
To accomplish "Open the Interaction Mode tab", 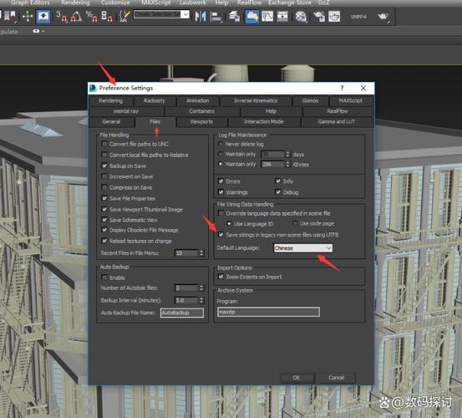I will [x=264, y=122].
